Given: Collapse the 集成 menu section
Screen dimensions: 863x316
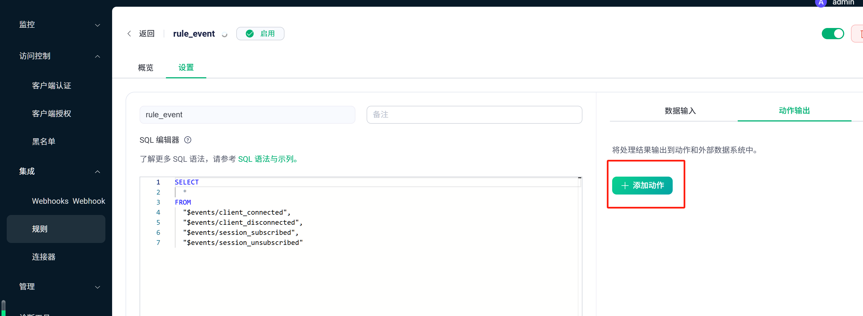Looking at the screenshot, I should pyautogui.click(x=60, y=171).
